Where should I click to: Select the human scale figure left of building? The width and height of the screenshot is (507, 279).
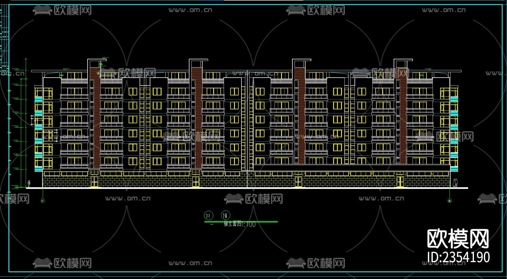tap(29, 184)
